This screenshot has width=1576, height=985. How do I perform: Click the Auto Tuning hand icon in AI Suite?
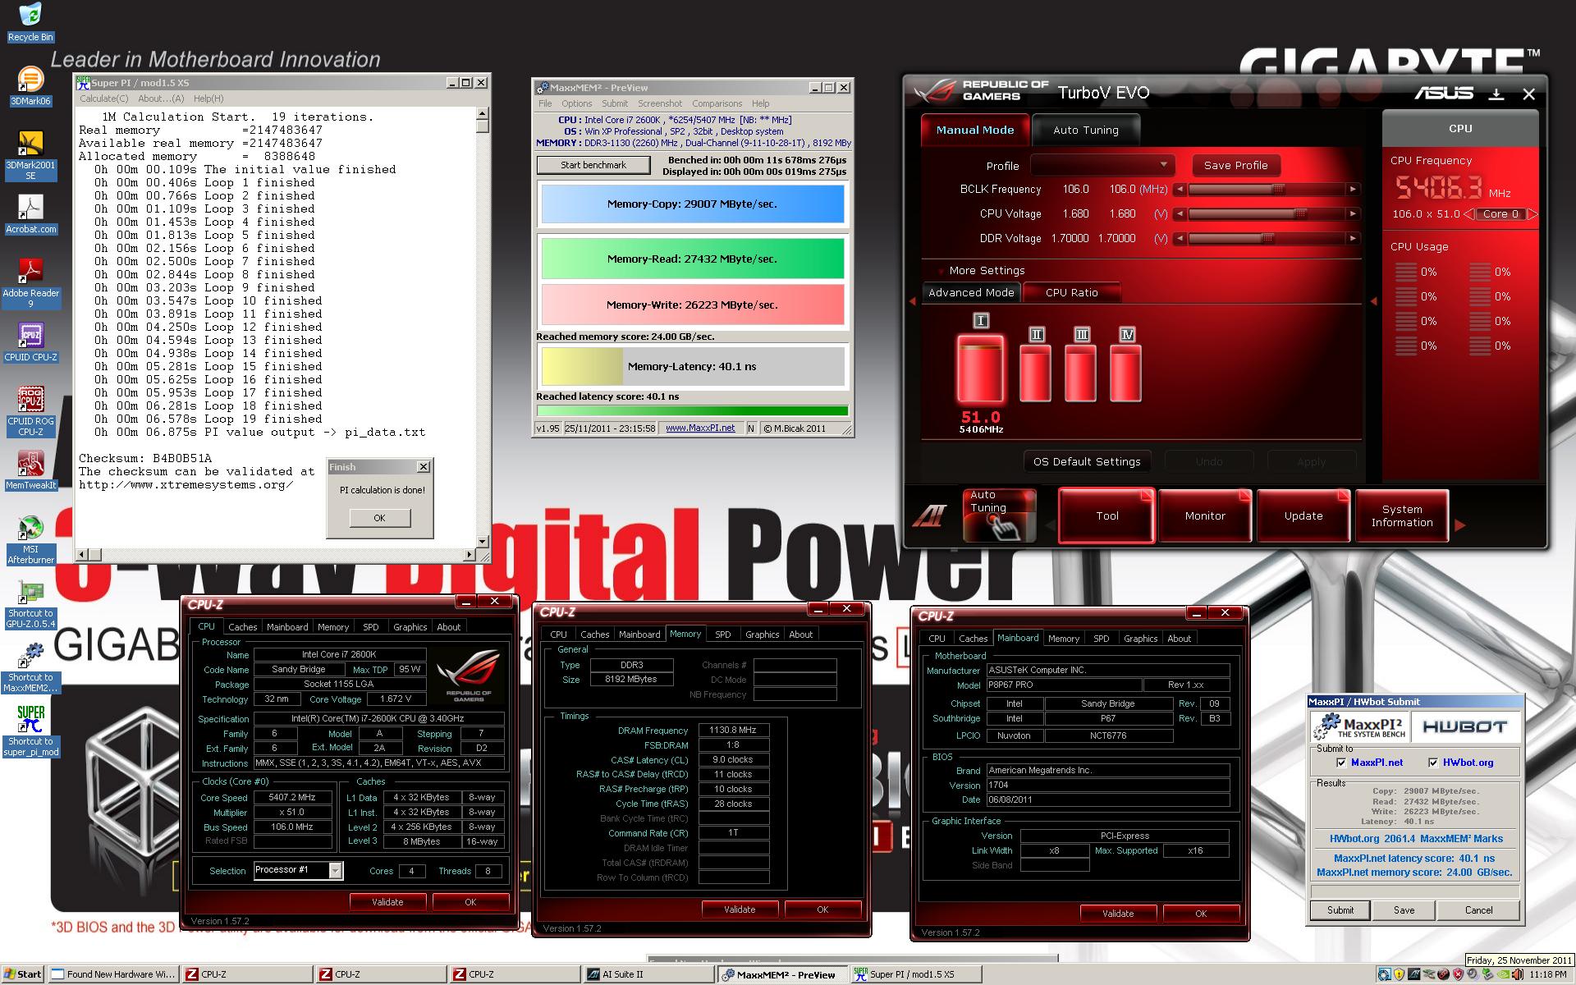coord(999,515)
